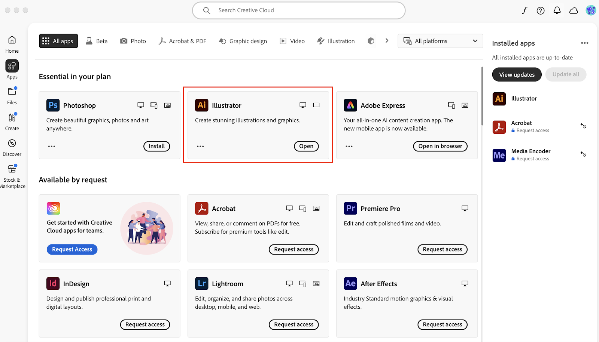
Task: Switch to the Beta tab
Action: (x=97, y=41)
